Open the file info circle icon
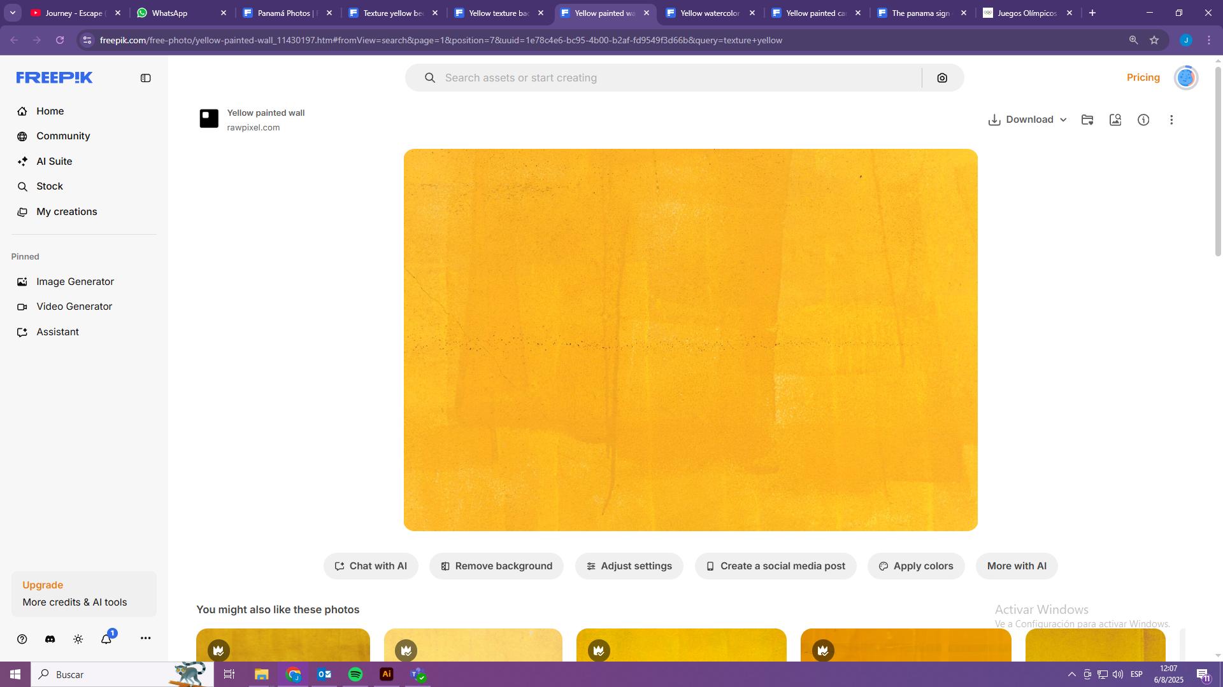This screenshot has height=687, width=1223. tap(1143, 120)
